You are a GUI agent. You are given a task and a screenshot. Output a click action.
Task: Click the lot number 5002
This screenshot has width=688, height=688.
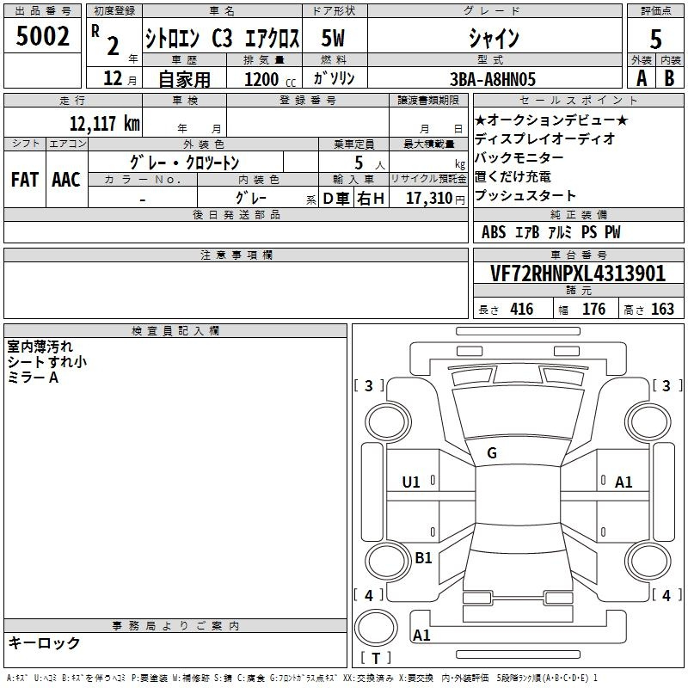click(42, 36)
